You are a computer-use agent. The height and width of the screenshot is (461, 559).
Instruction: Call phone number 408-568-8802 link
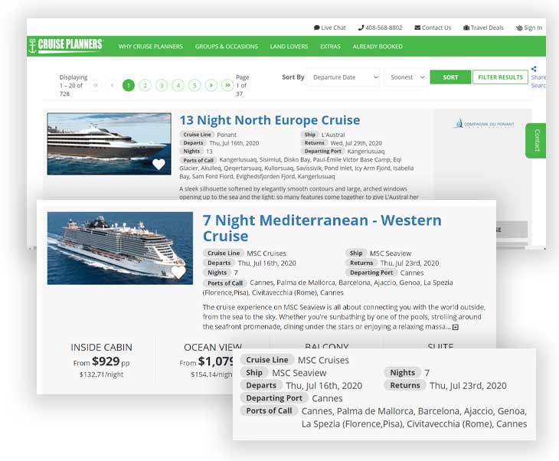(380, 28)
